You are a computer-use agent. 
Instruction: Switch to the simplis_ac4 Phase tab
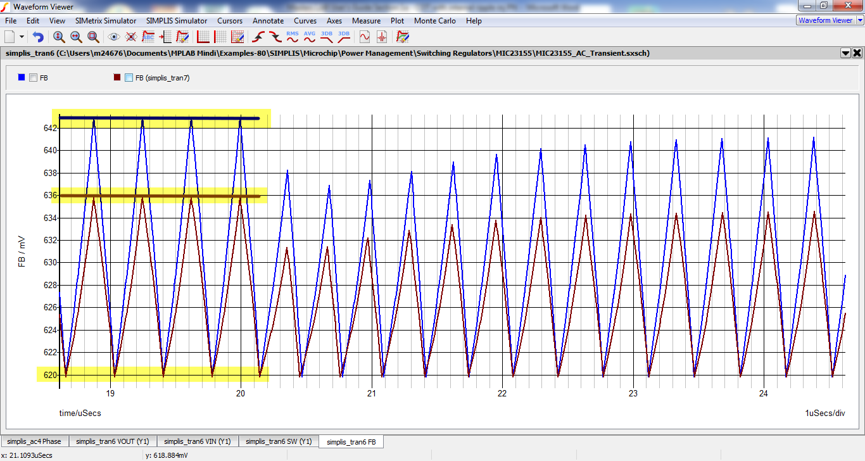35,441
